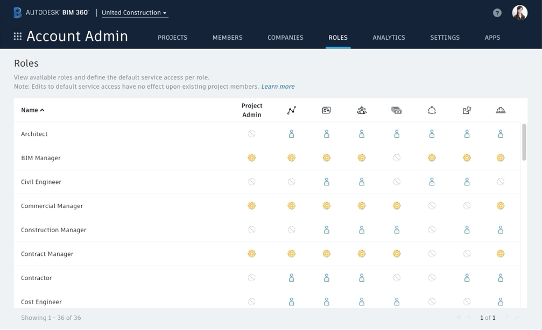Toggle Architect's Project Admin access
Screen dimensions: 542x330
(x=251, y=134)
